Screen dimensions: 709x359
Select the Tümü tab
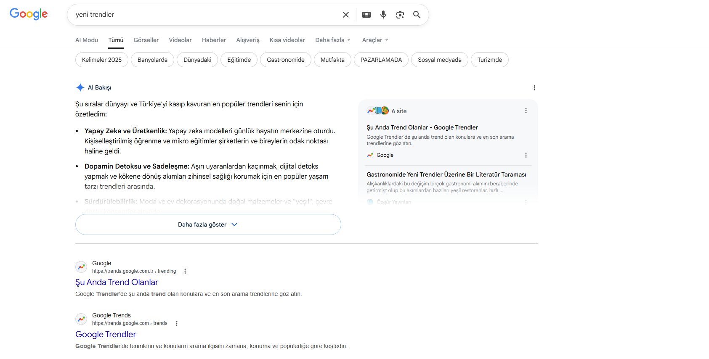[x=116, y=40]
